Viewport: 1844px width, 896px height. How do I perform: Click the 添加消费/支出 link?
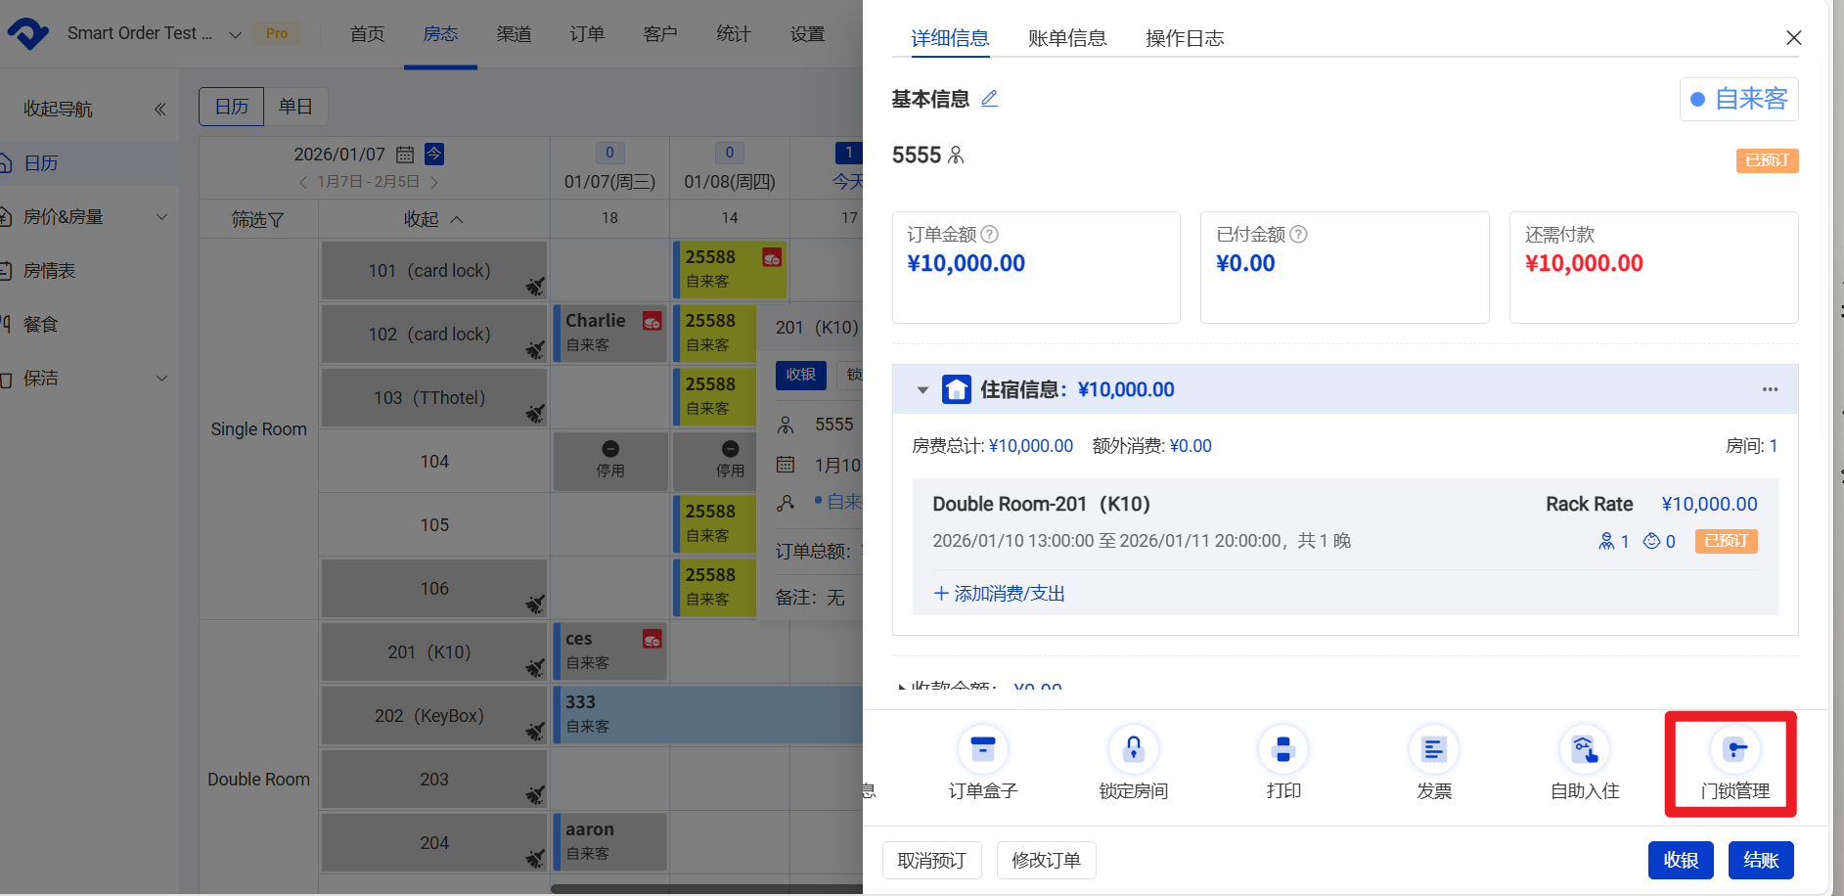pos(998,593)
